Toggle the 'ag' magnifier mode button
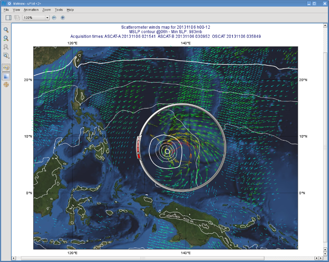The height and width of the screenshot is (262, 329). 6,68
